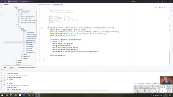Collapse the action package
This screenshot has height=97, width=173.
point(20,31)
